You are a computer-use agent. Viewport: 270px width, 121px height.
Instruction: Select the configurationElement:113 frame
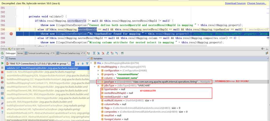click(x=47, y=98)
